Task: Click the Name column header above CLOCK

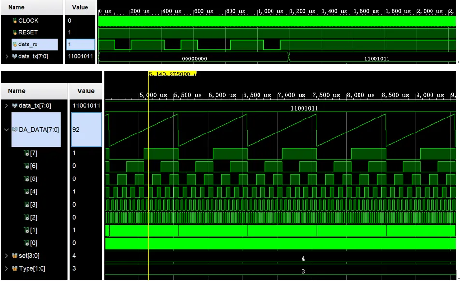Action: pos(16,8)
